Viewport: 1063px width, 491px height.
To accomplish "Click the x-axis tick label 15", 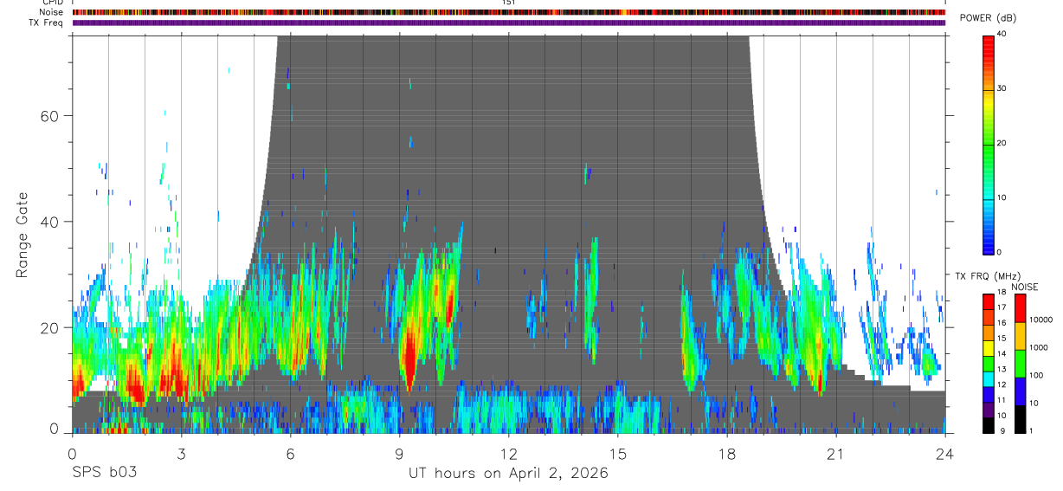I will [617, 454].
